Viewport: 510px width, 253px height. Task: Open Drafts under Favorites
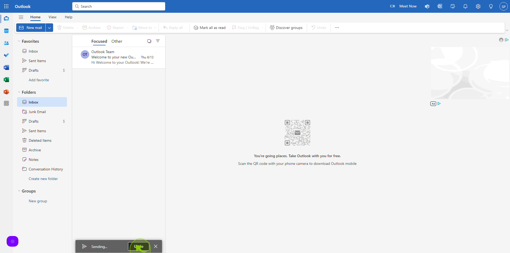coord(42,70)
